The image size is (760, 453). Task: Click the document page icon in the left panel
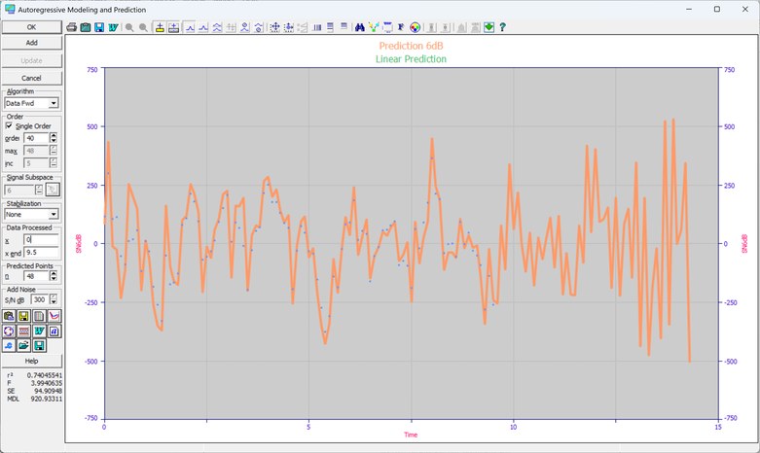[39, 317]
